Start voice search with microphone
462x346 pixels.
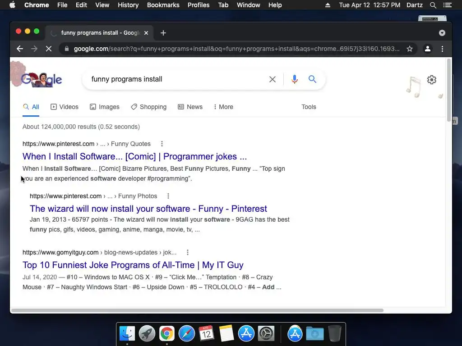(294, 79)
